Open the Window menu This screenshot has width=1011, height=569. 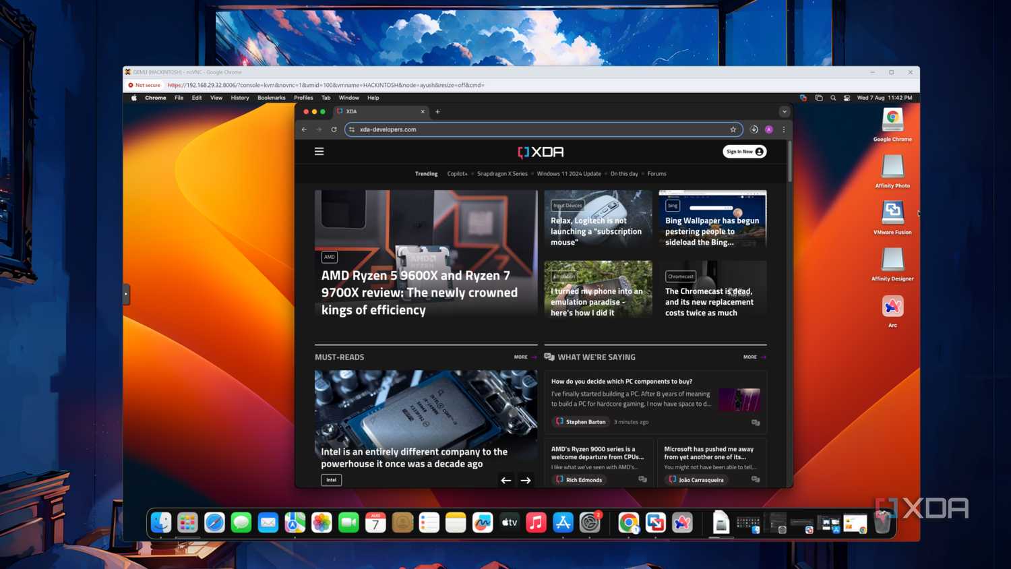349,98
